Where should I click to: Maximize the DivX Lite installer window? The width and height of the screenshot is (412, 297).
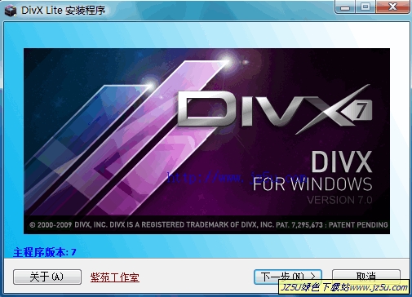pos(365,7)
